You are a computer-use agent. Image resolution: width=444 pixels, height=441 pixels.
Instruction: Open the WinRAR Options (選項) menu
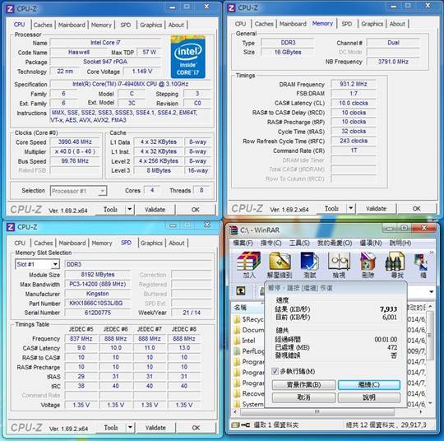[371, 244]
